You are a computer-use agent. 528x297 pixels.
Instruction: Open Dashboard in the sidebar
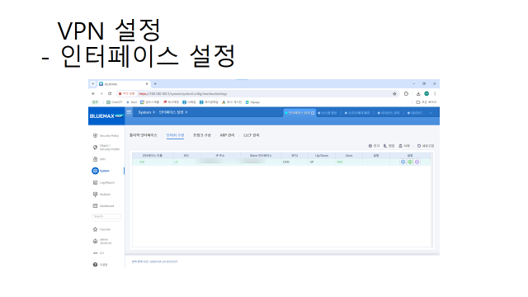click(103, 205)
